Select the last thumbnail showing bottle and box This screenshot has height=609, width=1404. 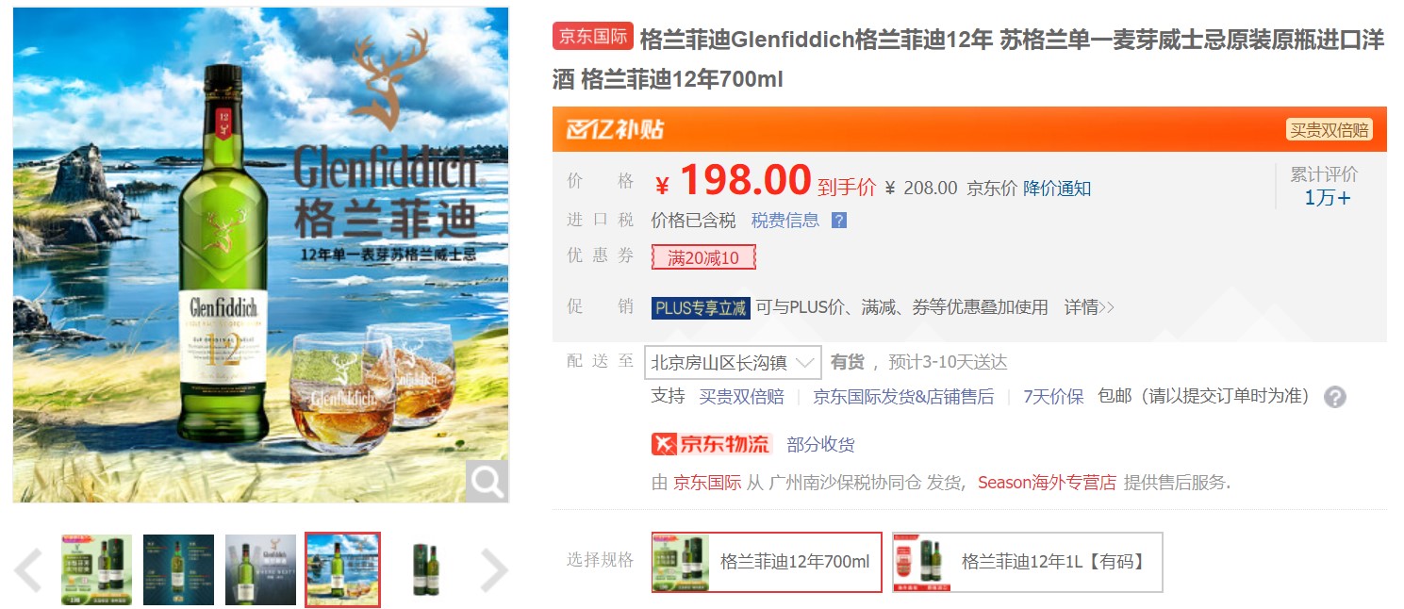point(424,569)
